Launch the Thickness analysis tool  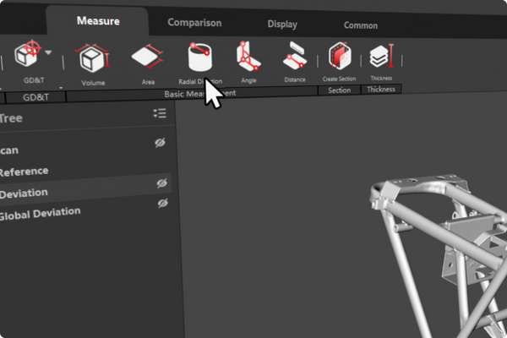click(x=381, y=59)
